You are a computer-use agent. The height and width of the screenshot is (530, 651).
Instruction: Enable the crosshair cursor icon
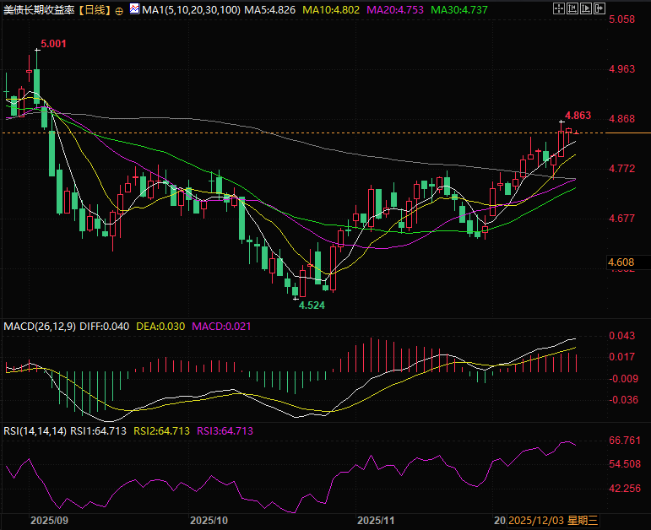559,8
